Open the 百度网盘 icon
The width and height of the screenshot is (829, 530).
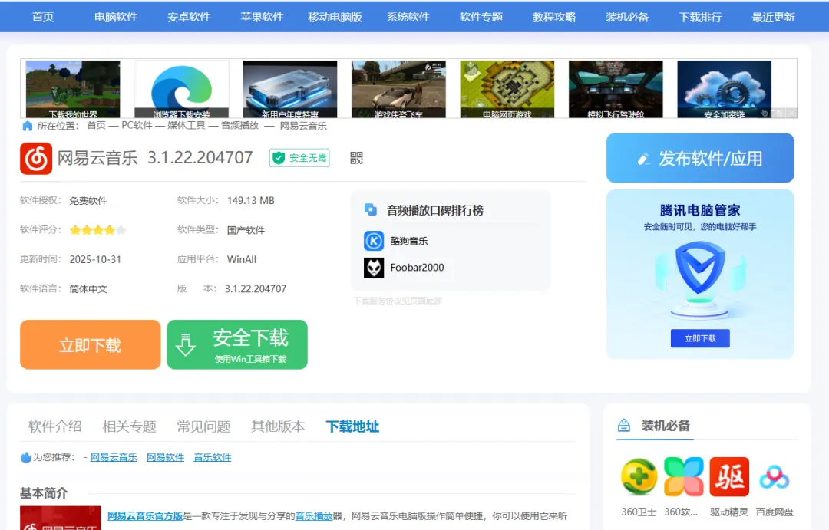click(x=774, y=476)
